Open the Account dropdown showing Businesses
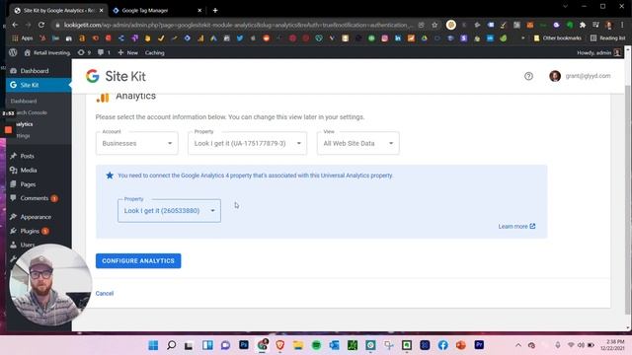The image size is (632, 355). point(137,143)
